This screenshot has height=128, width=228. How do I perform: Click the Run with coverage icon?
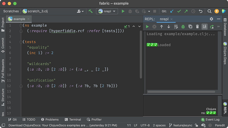tap(137, 11)
